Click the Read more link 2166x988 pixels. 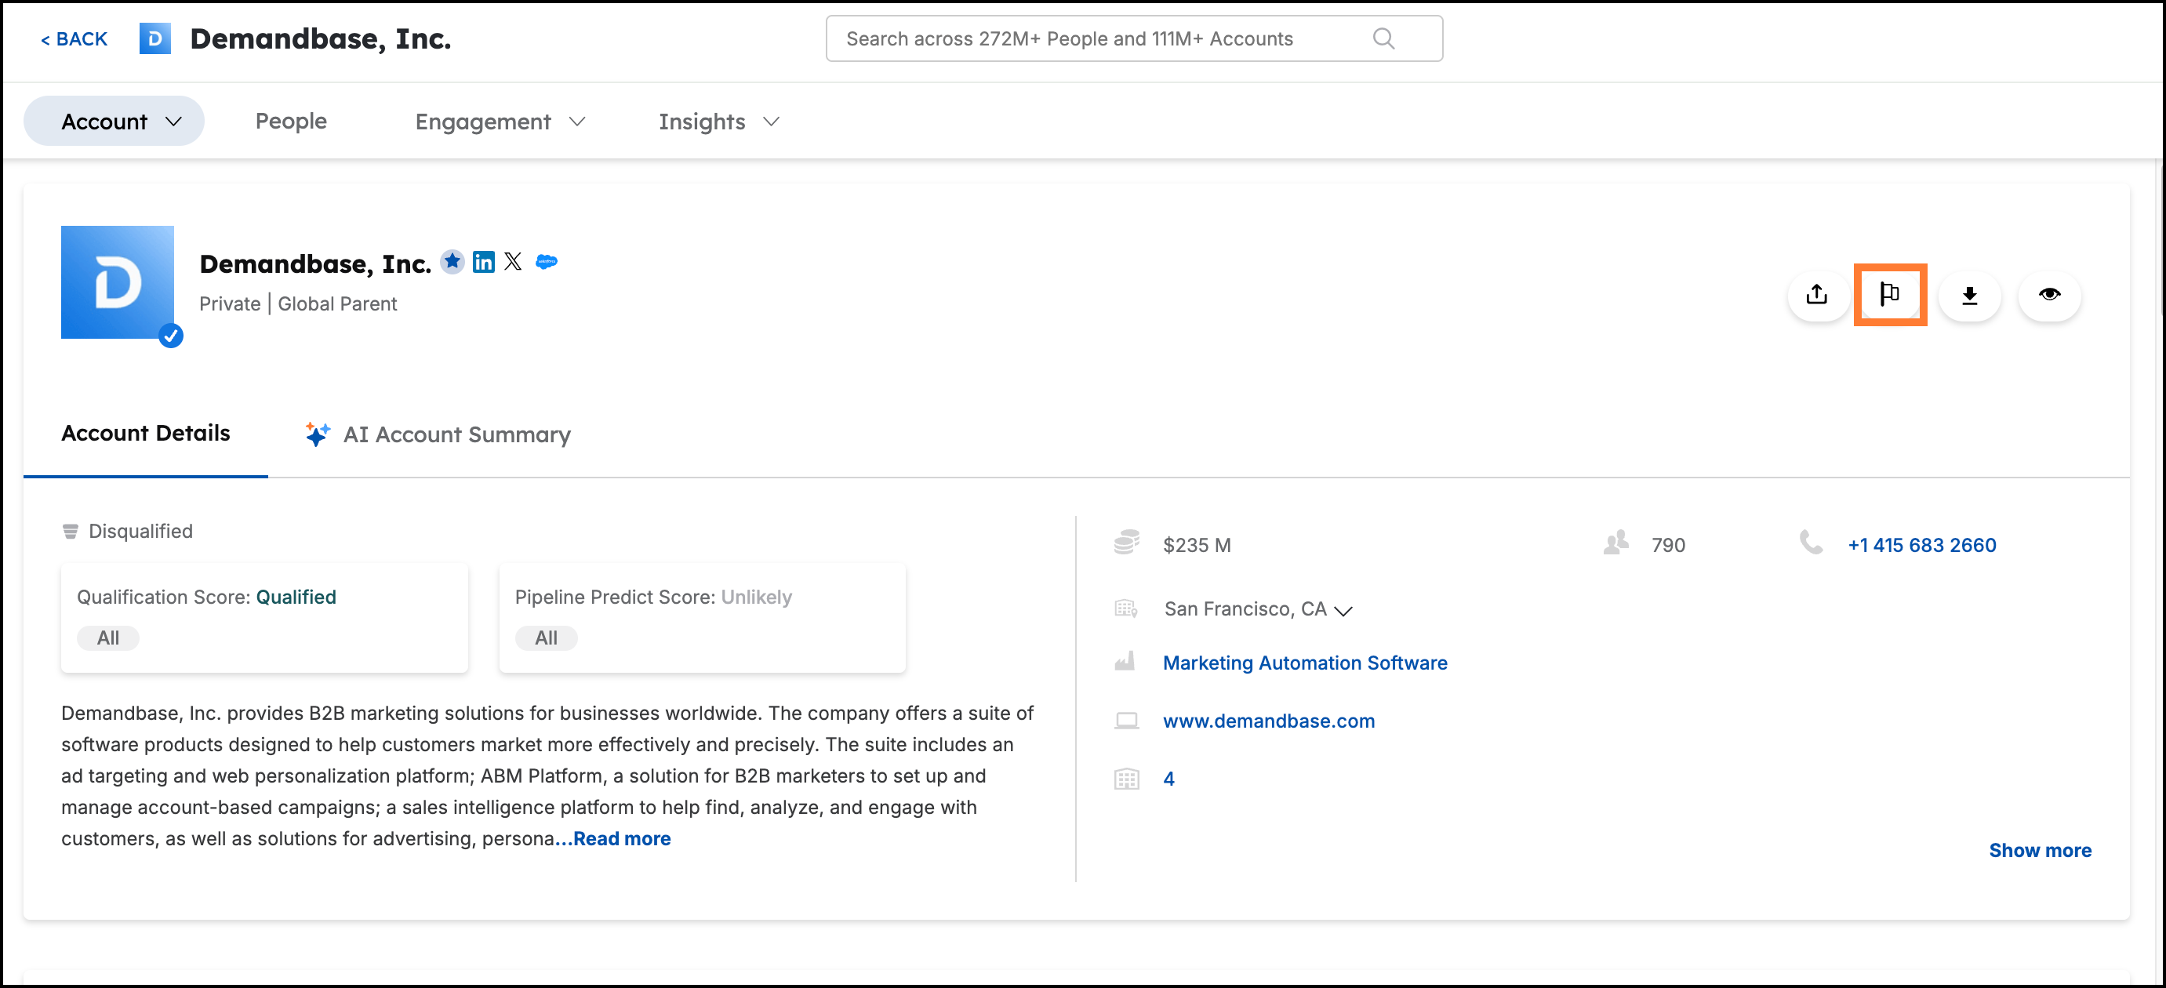[x=622, y=839]
